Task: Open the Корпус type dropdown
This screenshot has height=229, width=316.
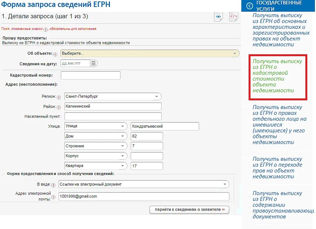Action: pos(96,156)
